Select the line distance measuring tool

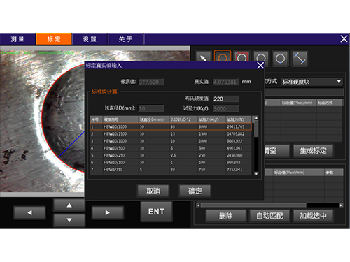[300, 58]
